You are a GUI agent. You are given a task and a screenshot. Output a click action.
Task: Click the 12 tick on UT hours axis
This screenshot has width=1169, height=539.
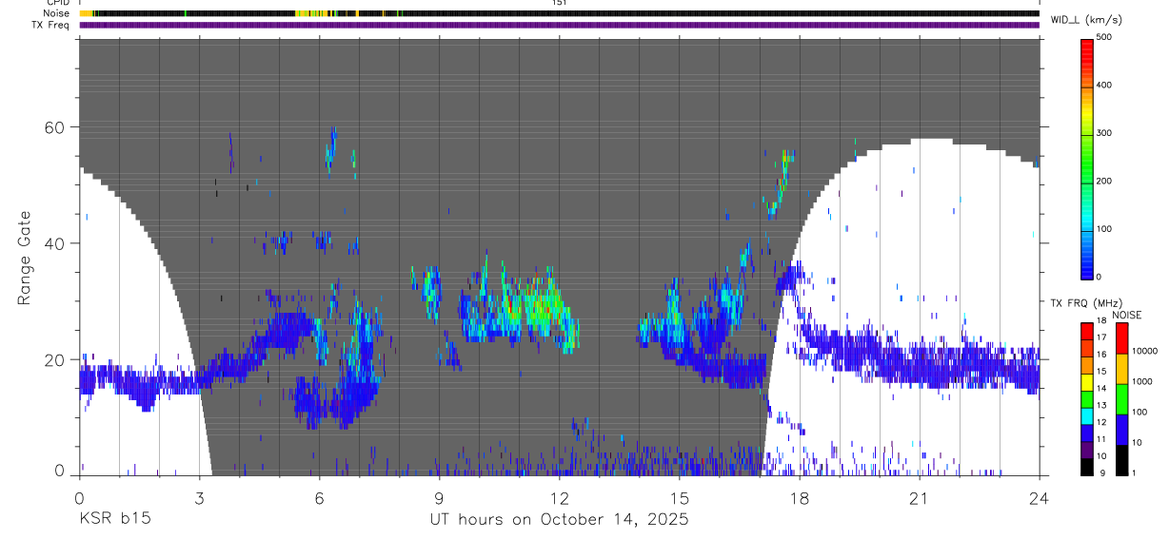pos(559,498)
